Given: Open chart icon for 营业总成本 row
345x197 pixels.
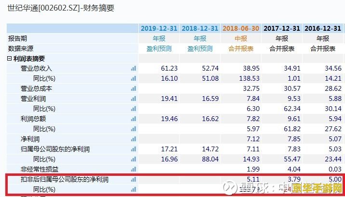Looking at the screenshot, I should (x=133, y=88).
